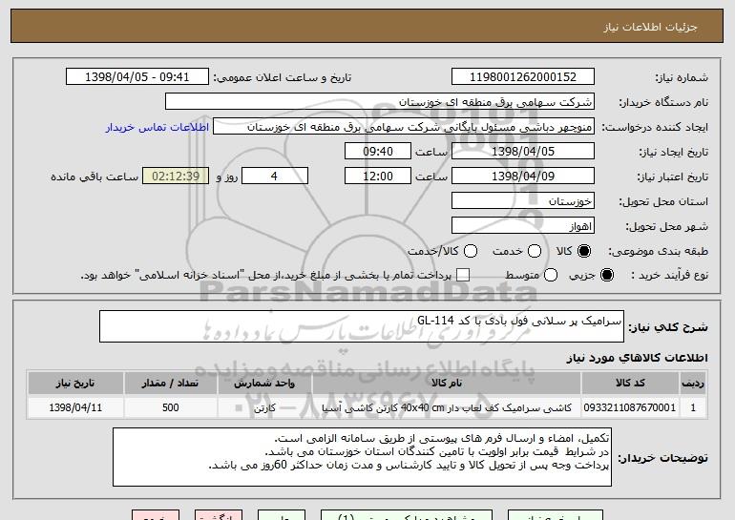Click the ساعت باقی مانده label

pyautogui.click(x=94, y=177)
